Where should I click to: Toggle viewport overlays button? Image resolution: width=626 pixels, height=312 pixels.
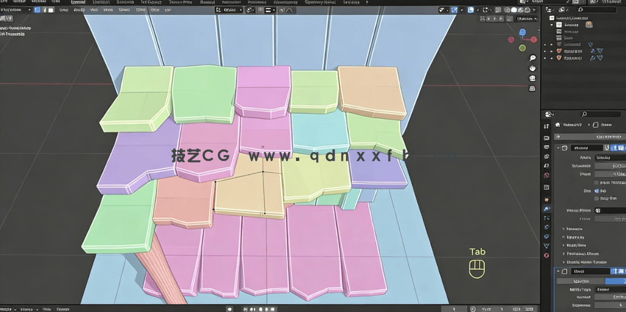pos(471,9)
